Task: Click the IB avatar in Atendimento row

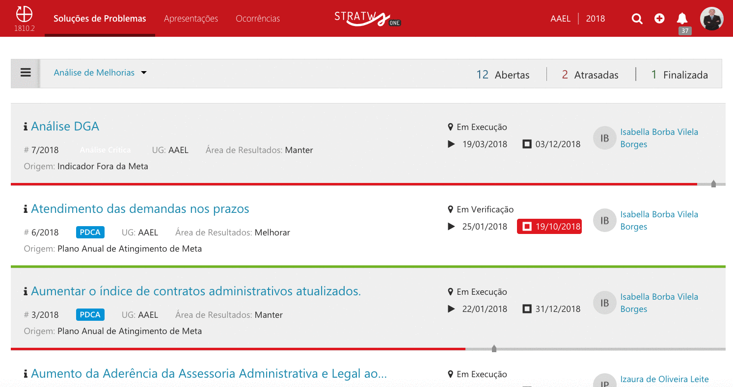Action: pyautogui.click(x=605, y=220)
